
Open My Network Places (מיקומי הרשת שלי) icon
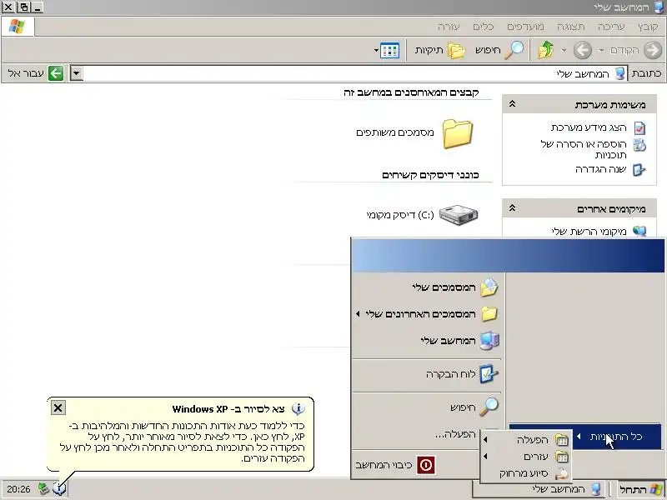click(x=639, y=232)
